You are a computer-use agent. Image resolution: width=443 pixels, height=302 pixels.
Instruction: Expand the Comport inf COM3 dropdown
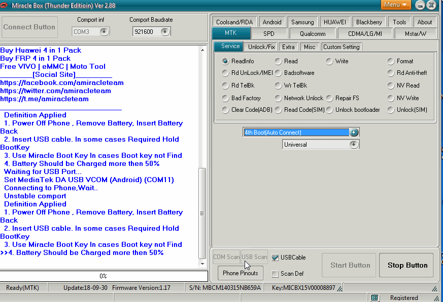click(x=104, y=31)
